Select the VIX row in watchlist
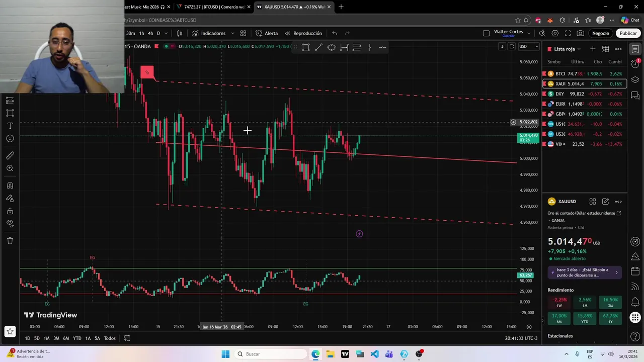 pyautogui.click(x=585, y=144)
